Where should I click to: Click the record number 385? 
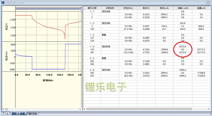(x=92, y=73)
